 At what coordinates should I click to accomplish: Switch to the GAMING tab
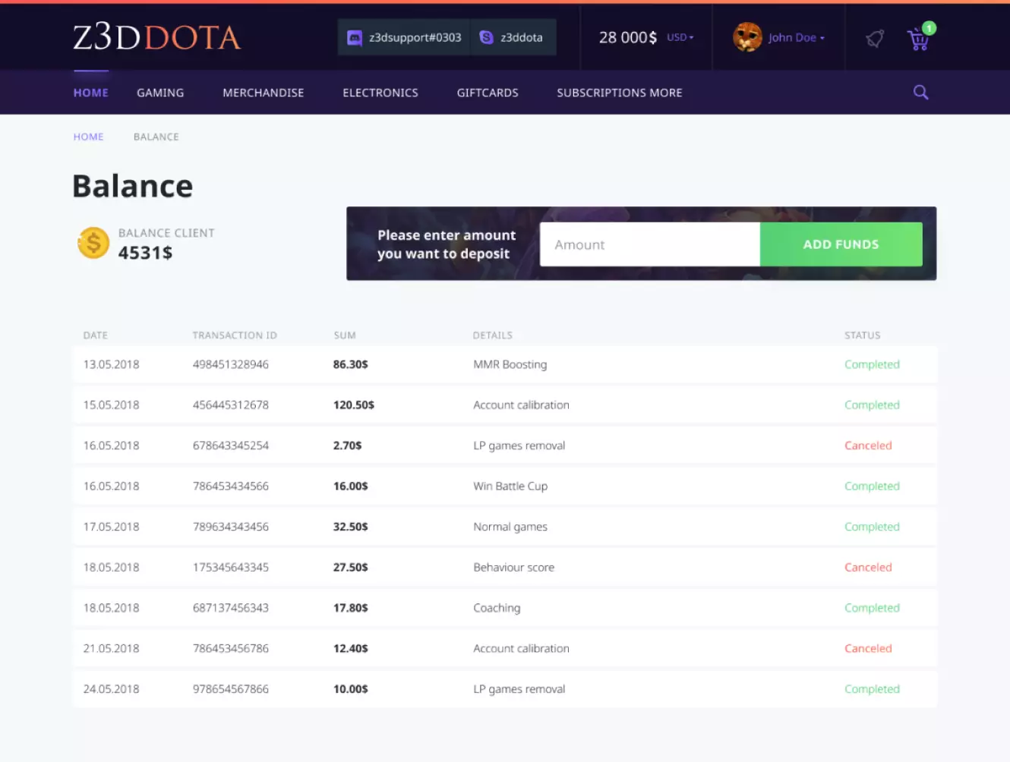coord(160,92)
